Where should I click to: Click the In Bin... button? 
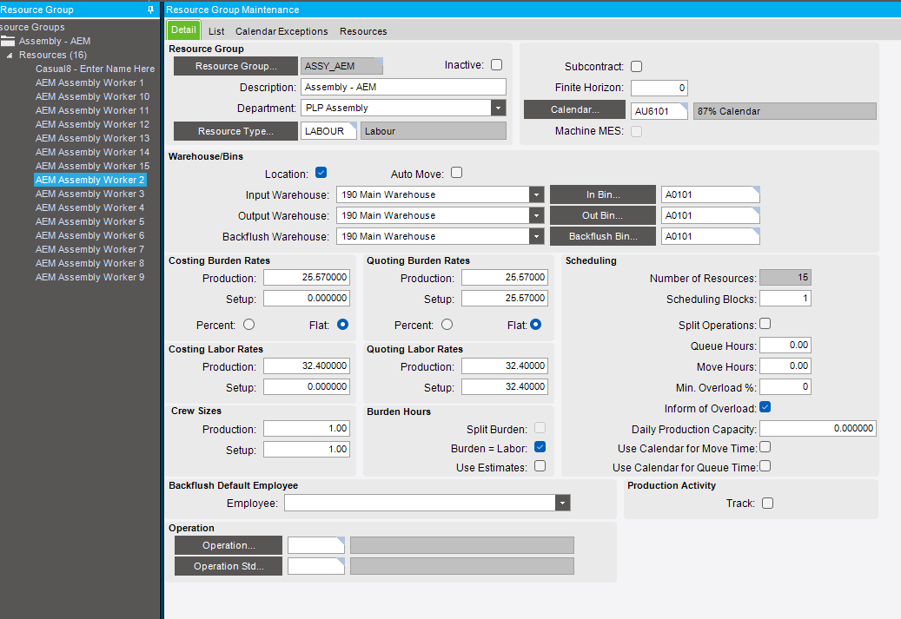[603, 194]
